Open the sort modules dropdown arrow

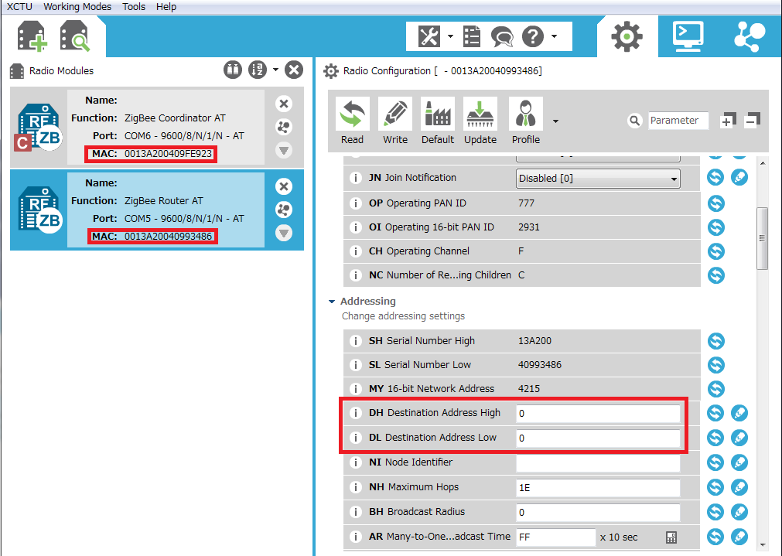pyautogui.click(x=275, y=70)
